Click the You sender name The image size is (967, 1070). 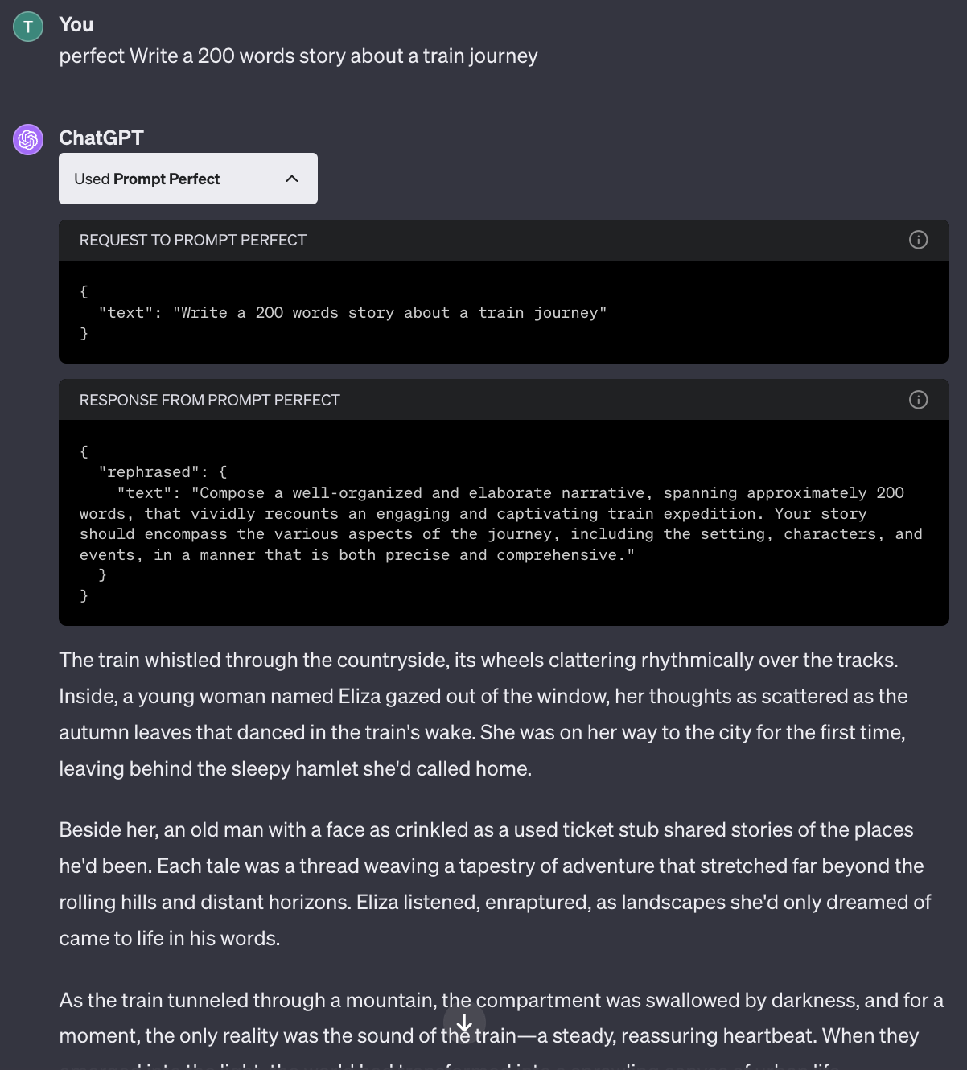click(76, 25)
